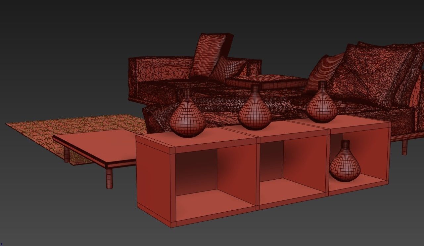The image size is (424, 246).
Task: Click the Z axis label in the corner
Action: (x=1, y=244)
